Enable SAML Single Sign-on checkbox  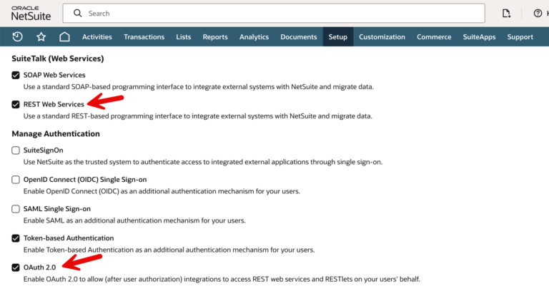coord(16,209)
